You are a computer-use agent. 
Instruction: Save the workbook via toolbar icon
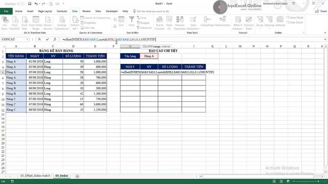pyautogui.click(x=30, y=4)
